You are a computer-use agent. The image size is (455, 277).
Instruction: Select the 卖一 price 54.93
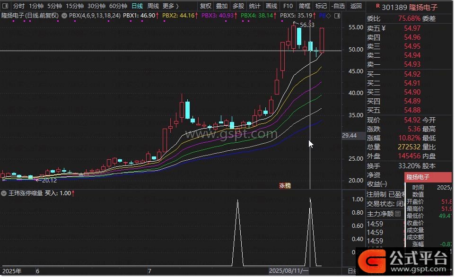tap(412, 64)
